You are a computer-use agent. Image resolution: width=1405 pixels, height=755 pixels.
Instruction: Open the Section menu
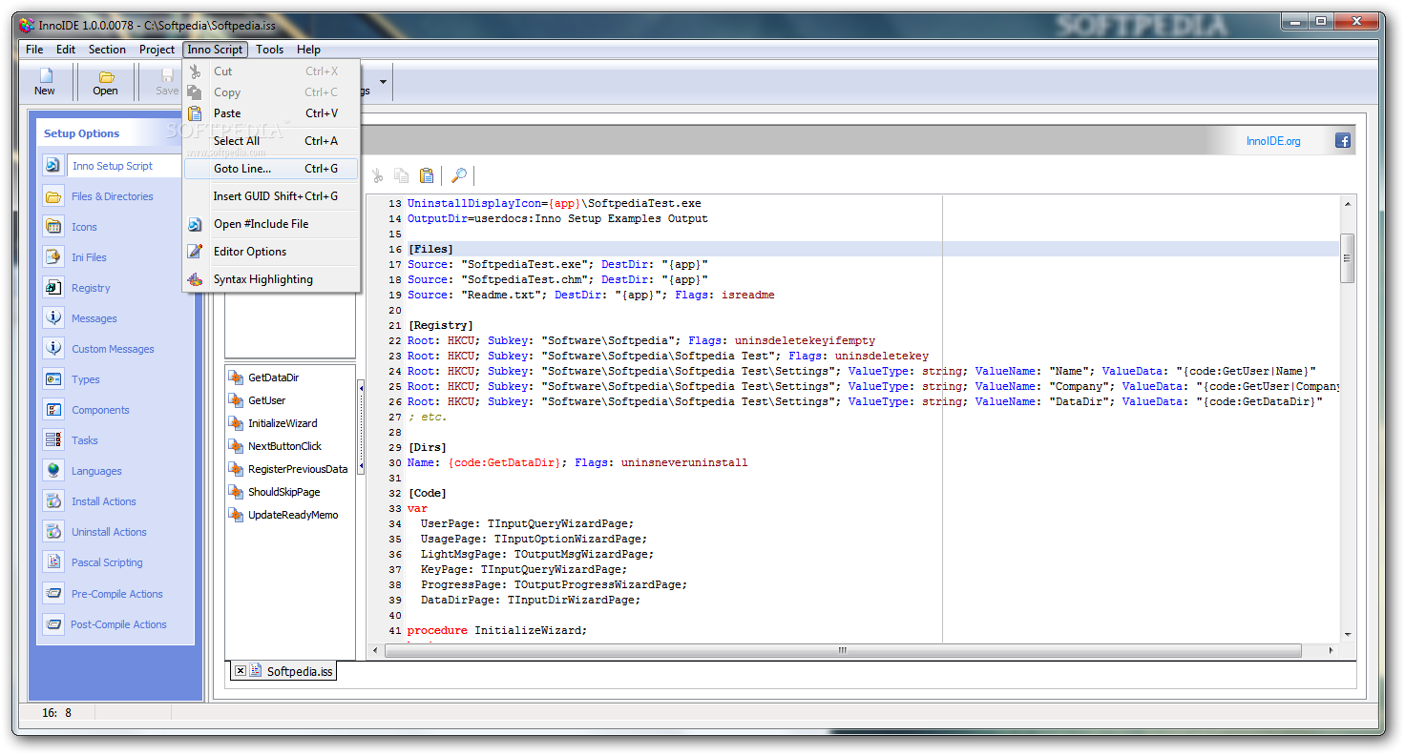107,50
